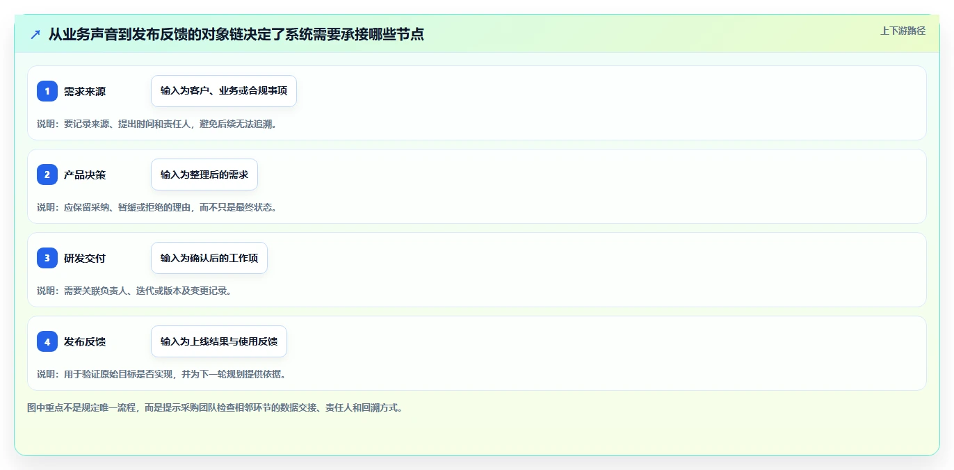Click the 发布反馈 step title
The width and height of the screenshot is (954, 470).
pyautogui.click(x=85, y=341)
